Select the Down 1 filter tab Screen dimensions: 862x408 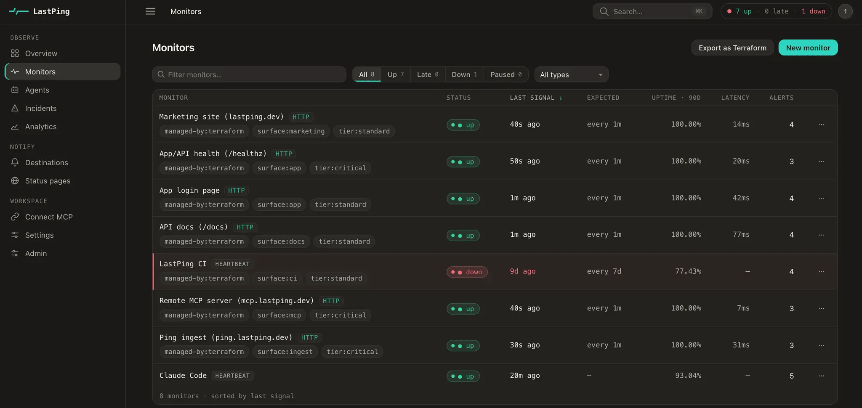click(x=464, y=74)
